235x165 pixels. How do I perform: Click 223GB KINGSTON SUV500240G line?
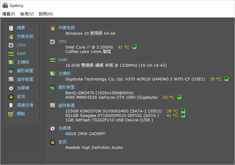114,111
